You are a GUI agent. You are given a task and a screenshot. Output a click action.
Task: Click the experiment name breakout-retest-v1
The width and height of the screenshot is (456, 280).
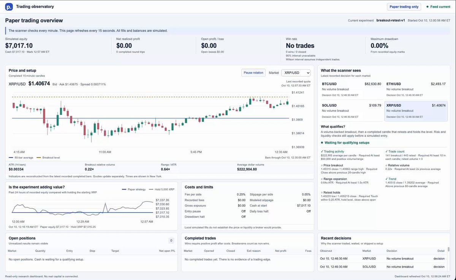pyautogui.click(x=390, y=20)
